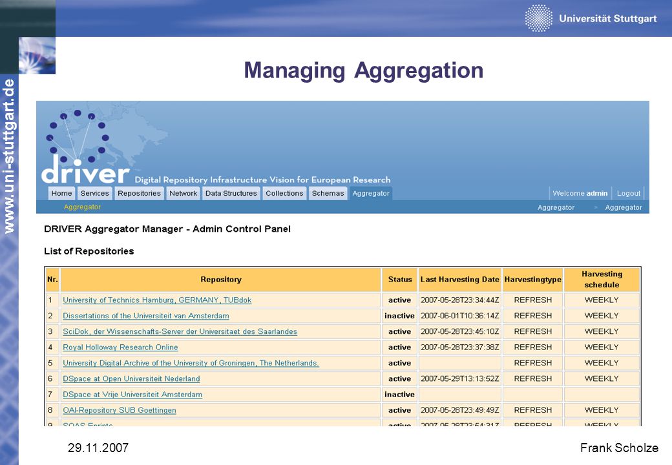Click the Harvesting schedule column header
The height and width of the screenshot is (465, 672).
602,280
